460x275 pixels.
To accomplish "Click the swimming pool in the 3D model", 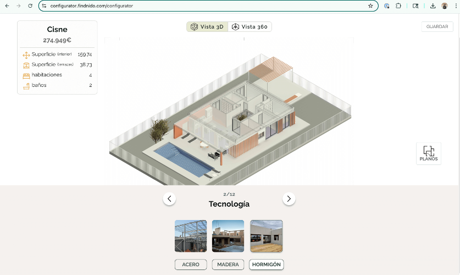I will point(184,159).
